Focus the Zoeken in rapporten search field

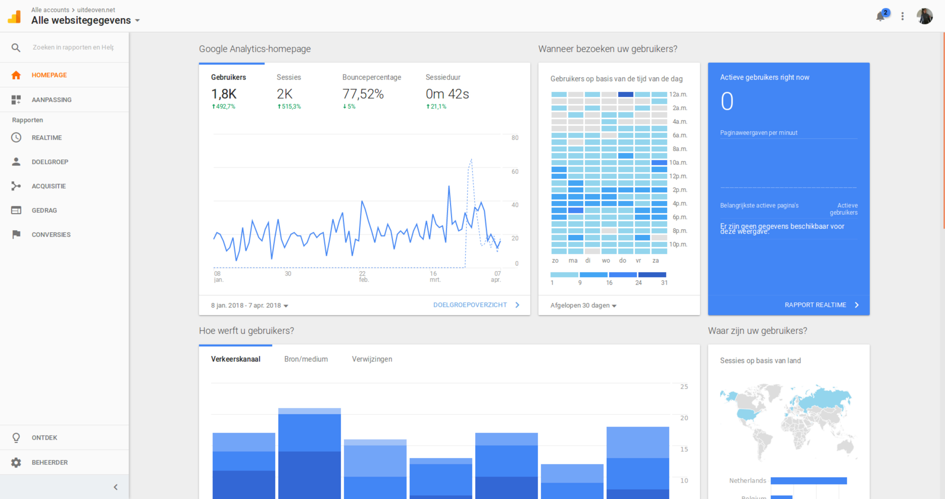(x=73, y=47)
